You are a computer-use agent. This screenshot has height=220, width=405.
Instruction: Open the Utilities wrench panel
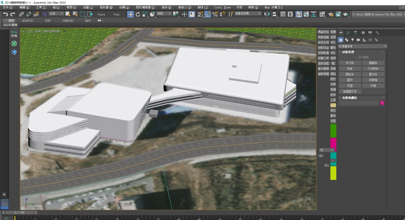[377, 33]
